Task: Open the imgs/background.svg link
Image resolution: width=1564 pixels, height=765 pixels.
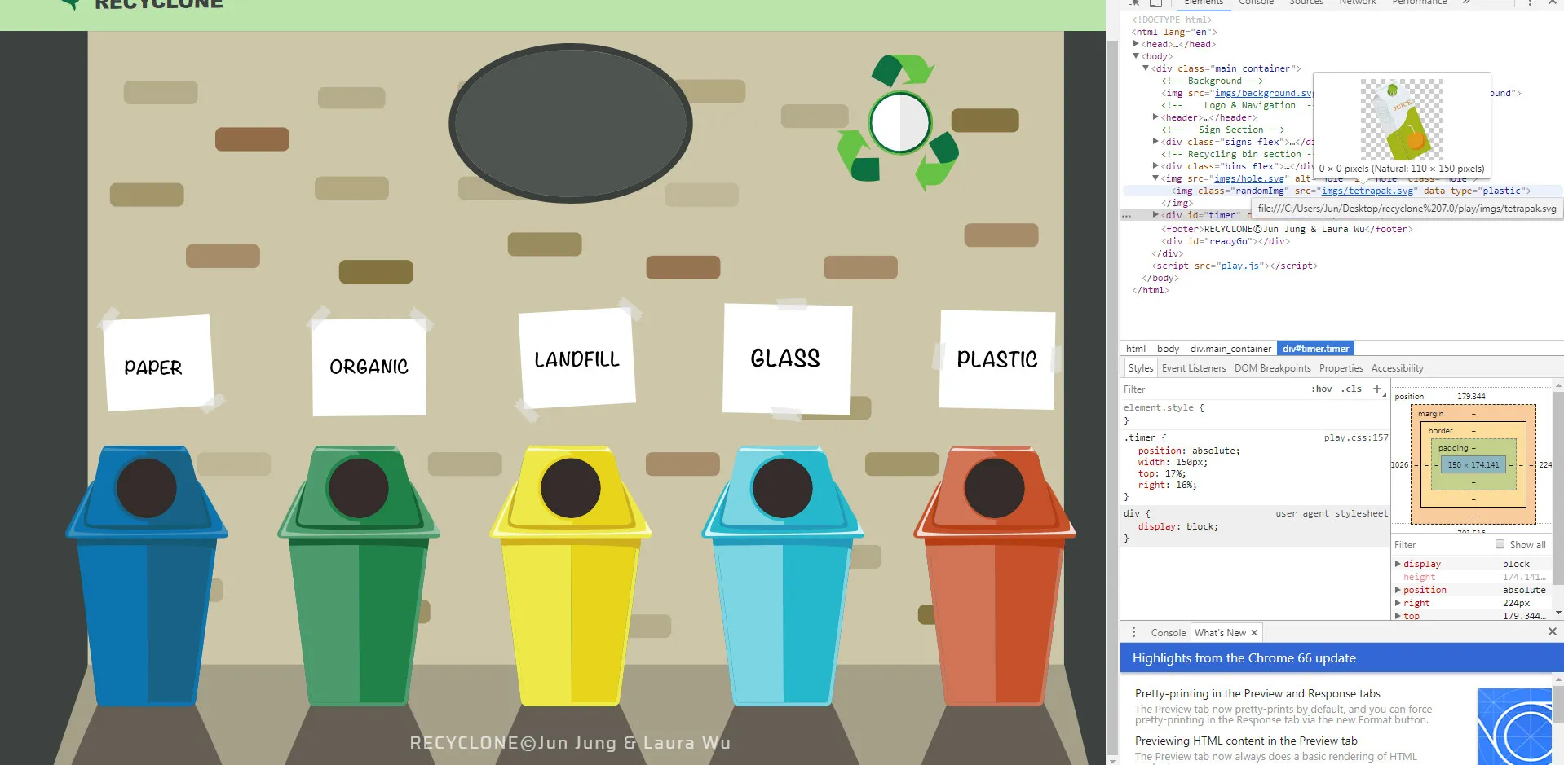Action: pyautogui.click(x=1263, y=93)
